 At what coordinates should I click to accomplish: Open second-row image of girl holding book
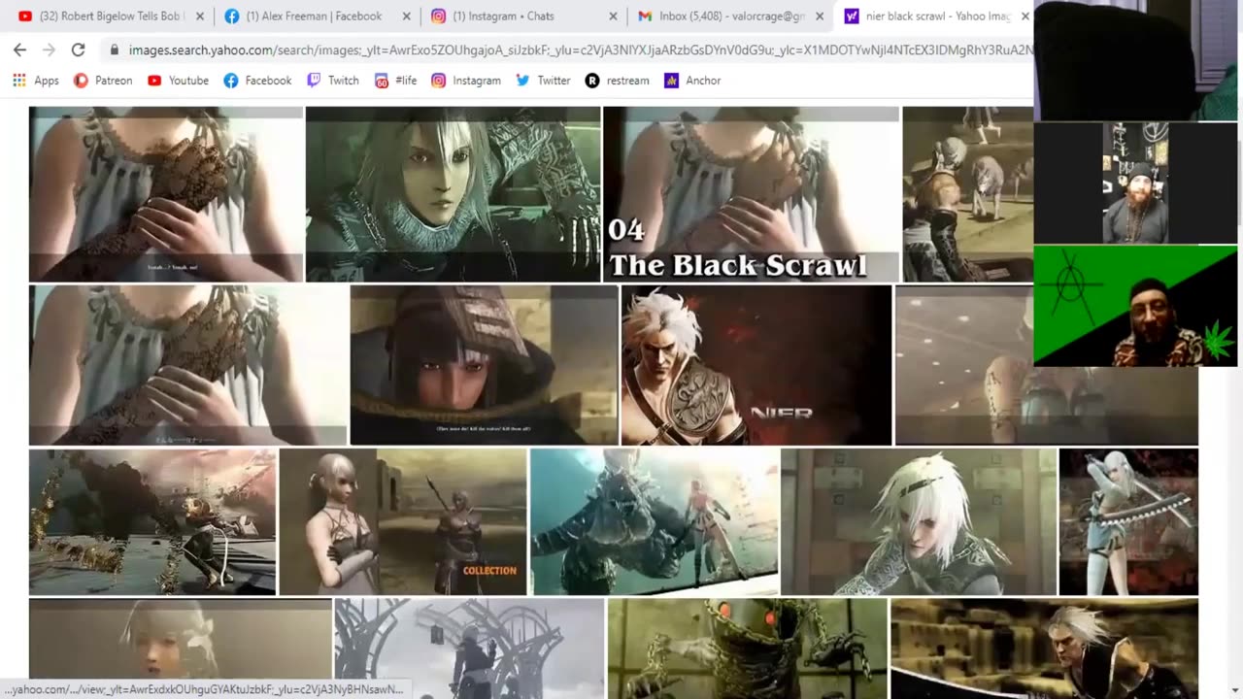[187, 365]
